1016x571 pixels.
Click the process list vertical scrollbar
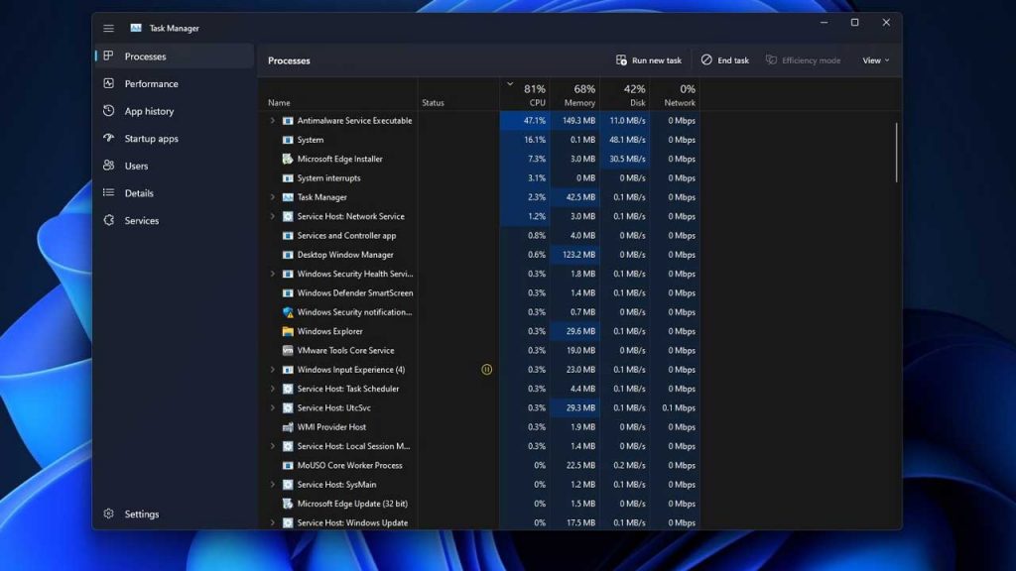(897, 153)
